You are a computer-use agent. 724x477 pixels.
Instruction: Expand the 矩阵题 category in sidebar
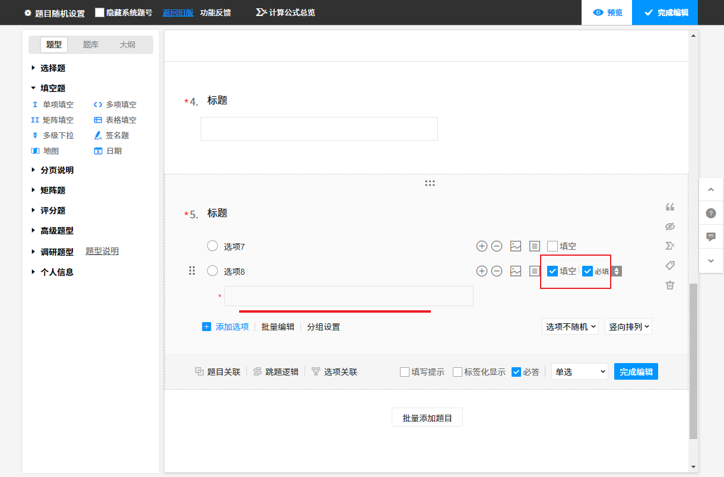52,190
